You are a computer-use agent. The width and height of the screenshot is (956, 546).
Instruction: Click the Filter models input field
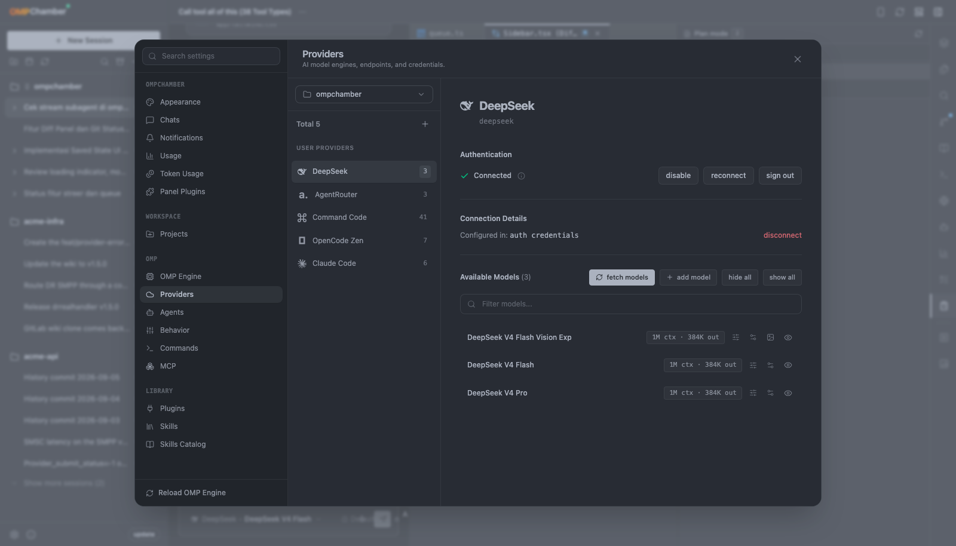pyautogui.click(x=631, y=304)
